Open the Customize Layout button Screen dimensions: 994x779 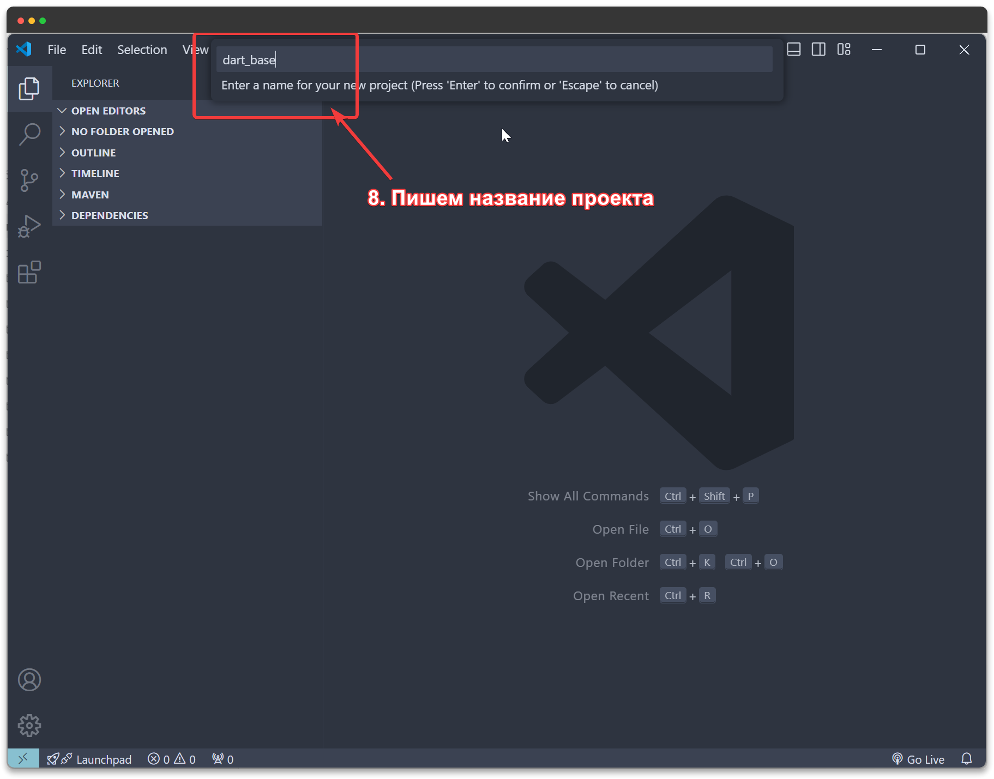(844, 50)
